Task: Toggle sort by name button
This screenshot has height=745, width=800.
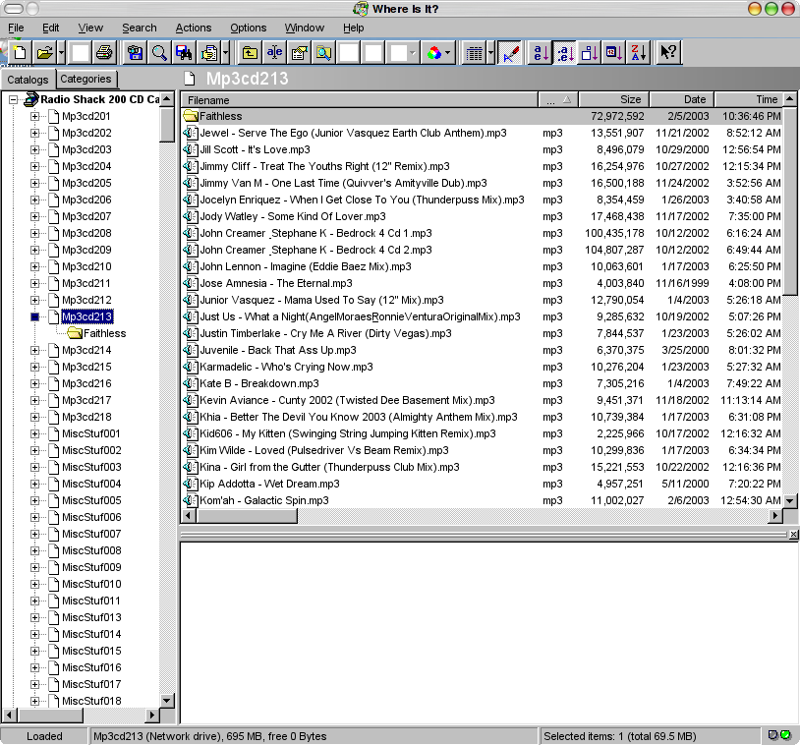Action: click(541, 52)
